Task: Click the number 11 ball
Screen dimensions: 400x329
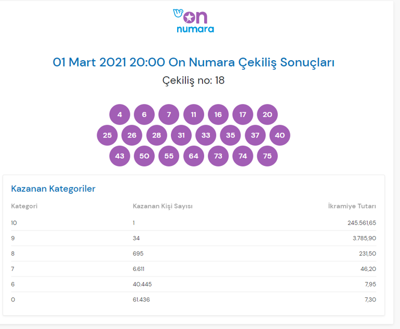Action: point(194,115)
